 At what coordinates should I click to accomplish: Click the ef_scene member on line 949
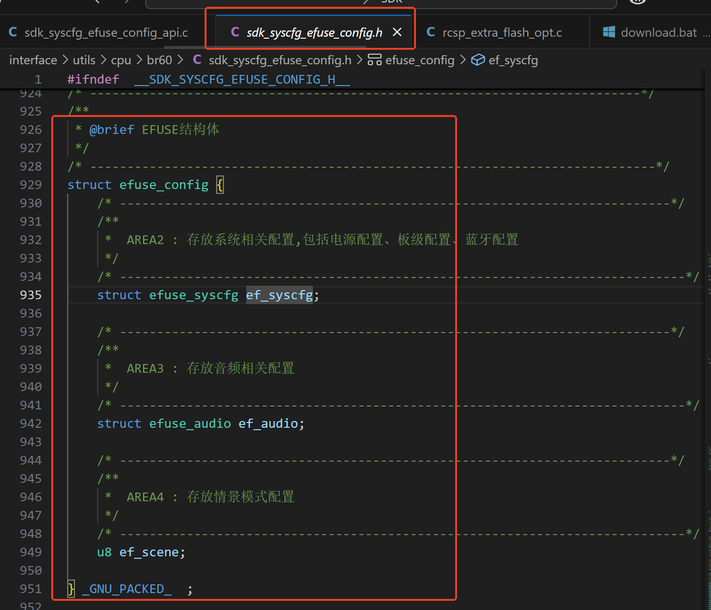149,552
